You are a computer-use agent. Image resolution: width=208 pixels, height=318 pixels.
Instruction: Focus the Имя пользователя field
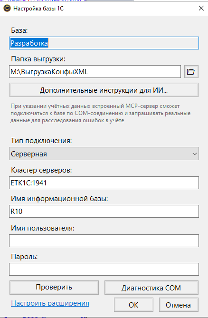[x=104, y=241]
